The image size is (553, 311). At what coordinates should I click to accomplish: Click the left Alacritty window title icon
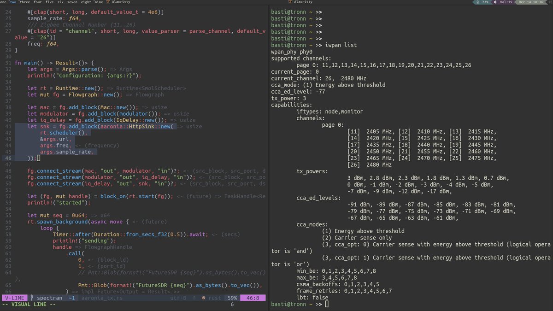[108, 2]
